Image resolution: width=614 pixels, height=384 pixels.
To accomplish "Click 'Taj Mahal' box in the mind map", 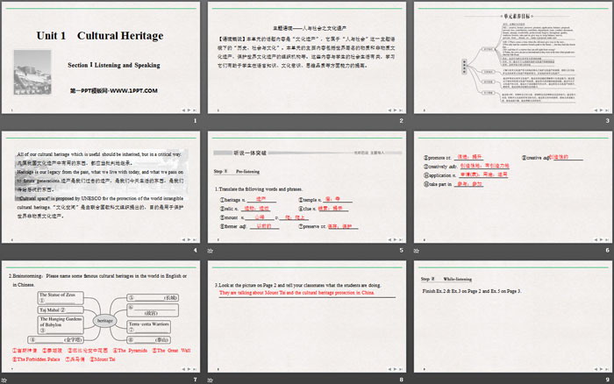I will pyautogui.click(x=52, y=310).
